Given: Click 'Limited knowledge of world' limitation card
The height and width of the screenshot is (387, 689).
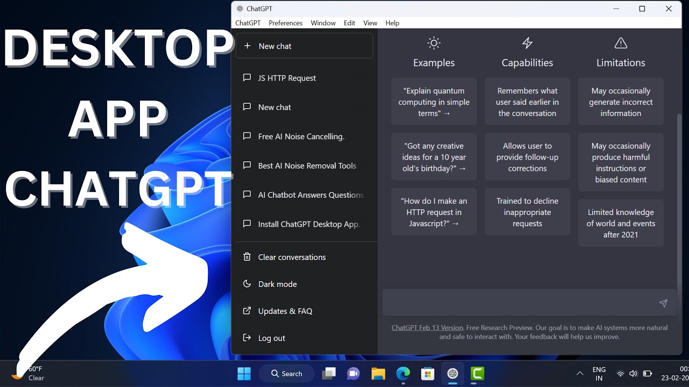Looking at the screenshot, I should tap(621, 223).
